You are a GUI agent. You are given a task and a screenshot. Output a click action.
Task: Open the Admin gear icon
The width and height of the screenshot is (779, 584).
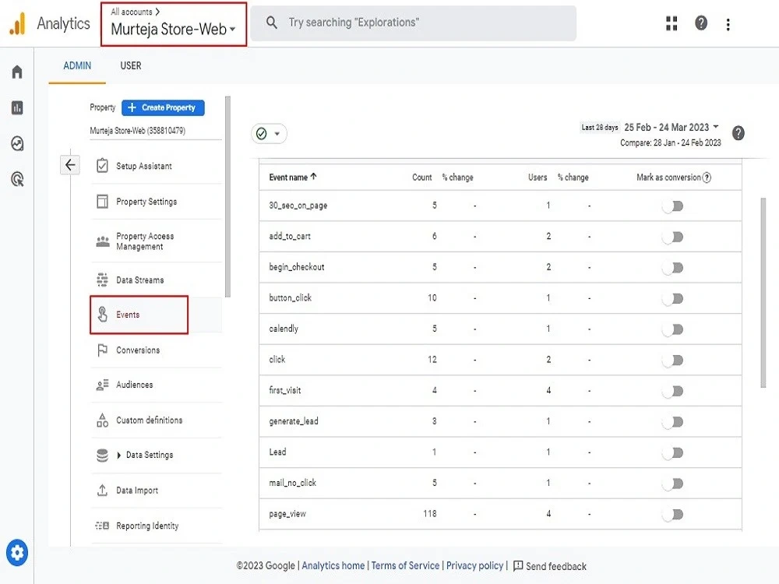[17, 552]
